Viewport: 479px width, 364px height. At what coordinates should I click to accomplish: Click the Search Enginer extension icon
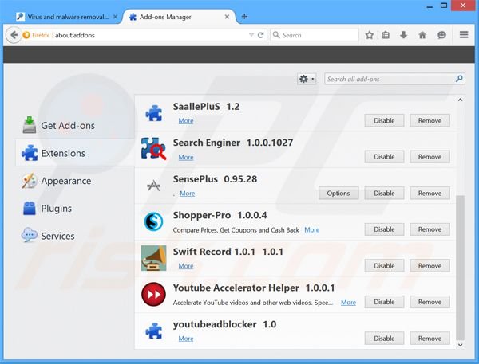coord(153,148)
